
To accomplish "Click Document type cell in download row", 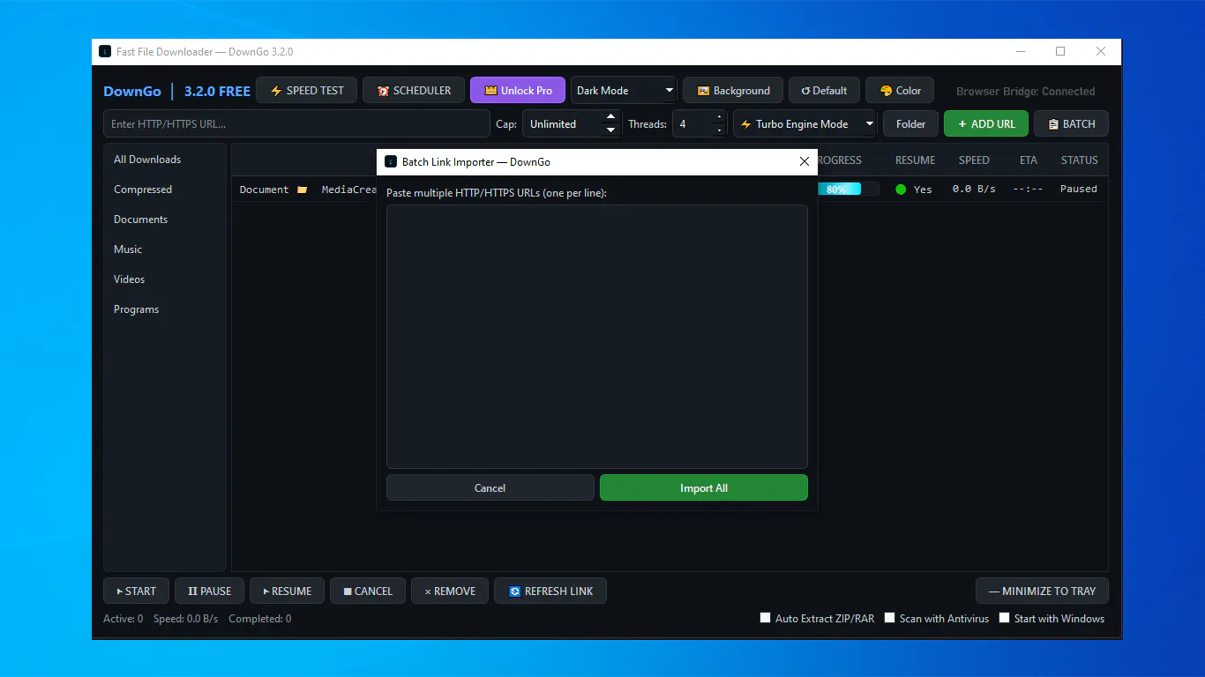I will tap(264, 190).
